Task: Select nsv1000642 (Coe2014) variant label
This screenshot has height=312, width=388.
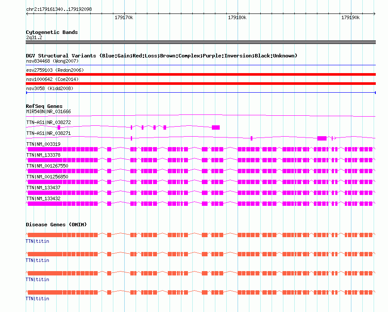Action: 52,79
